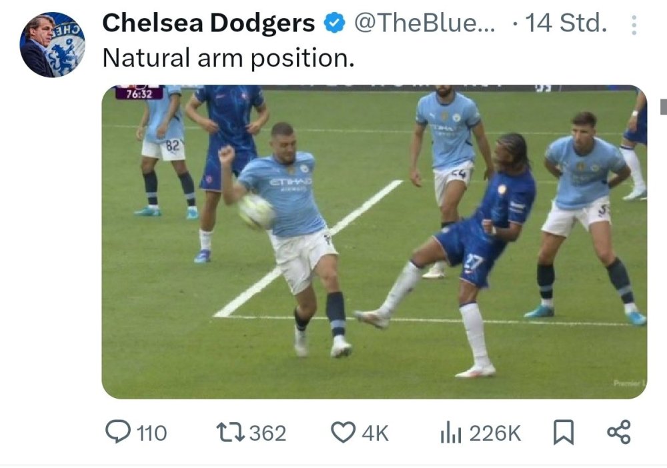Open the view analytics bar-chart icon
Image resolution: width=667 pixels, height=468 pixels.
pos(452,432)
